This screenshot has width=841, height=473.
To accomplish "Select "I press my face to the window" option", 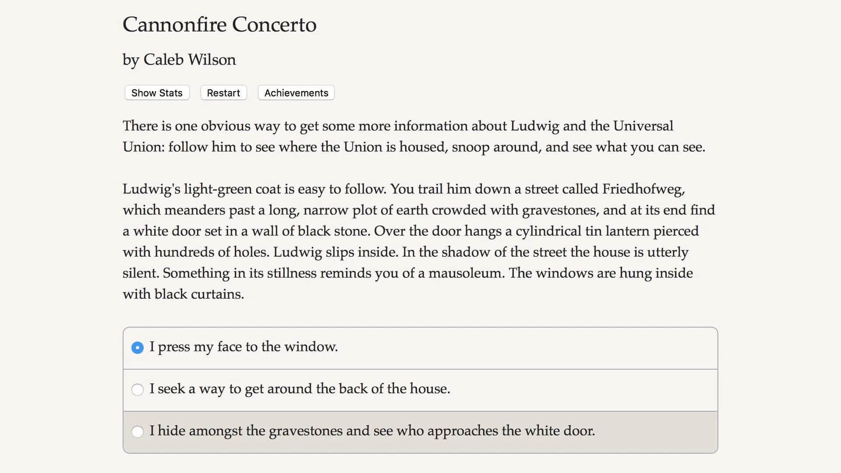I will coord(244,347).
